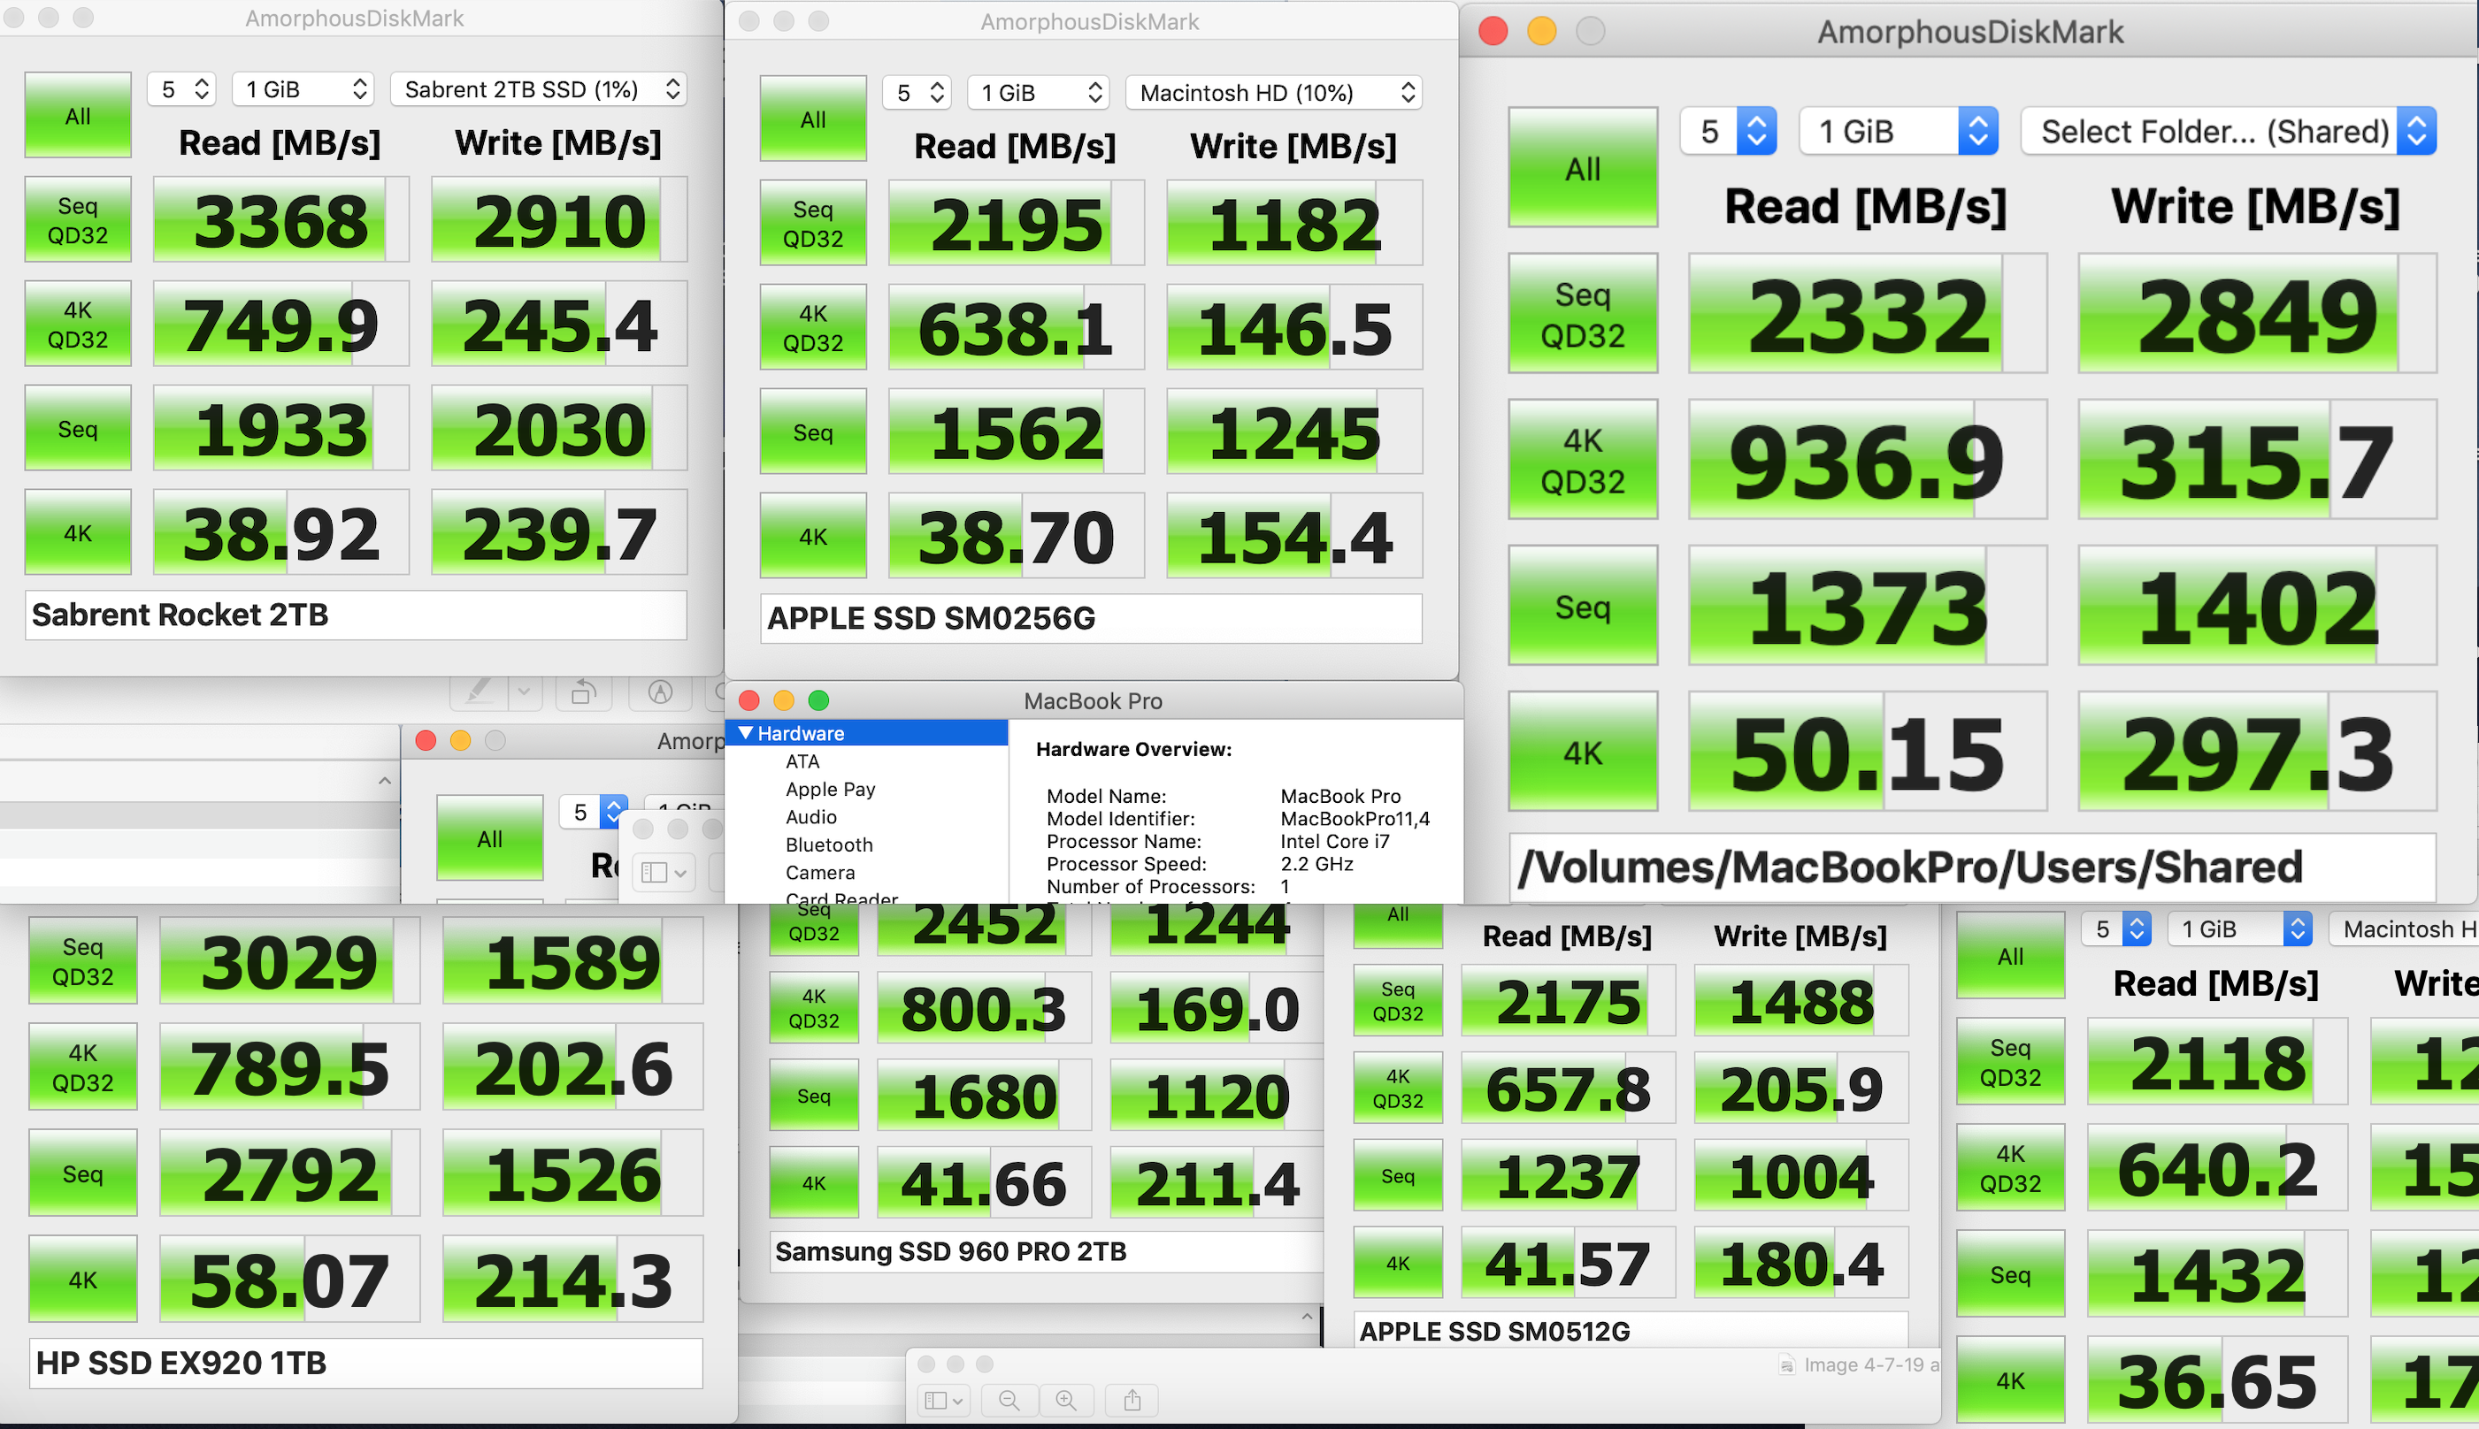Viewport: 2479px width, 1429px height.
Task: Select Audio in the Hardware list
Action: (811, 816)
